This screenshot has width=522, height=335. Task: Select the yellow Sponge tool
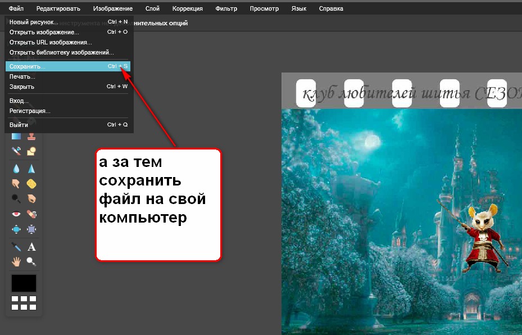(31, 184)
